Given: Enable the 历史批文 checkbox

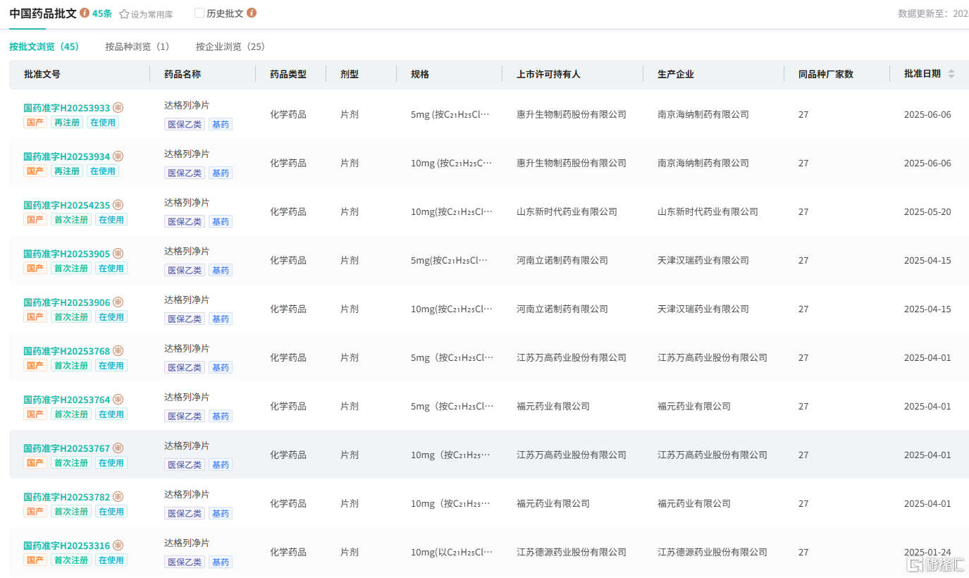Looking at the screenshot, I should point(199,13).
